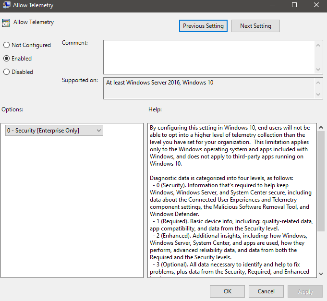
Task: Set the policy to Disabled
Action: coord(7,72)
